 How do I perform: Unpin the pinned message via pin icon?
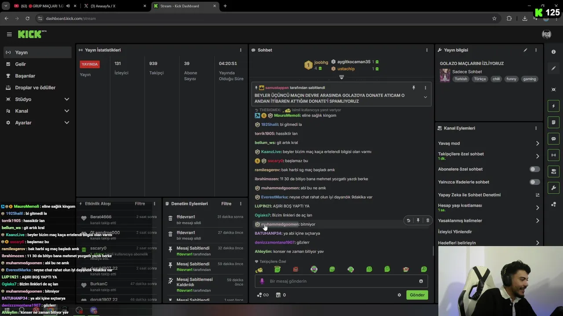coord(413,88)
